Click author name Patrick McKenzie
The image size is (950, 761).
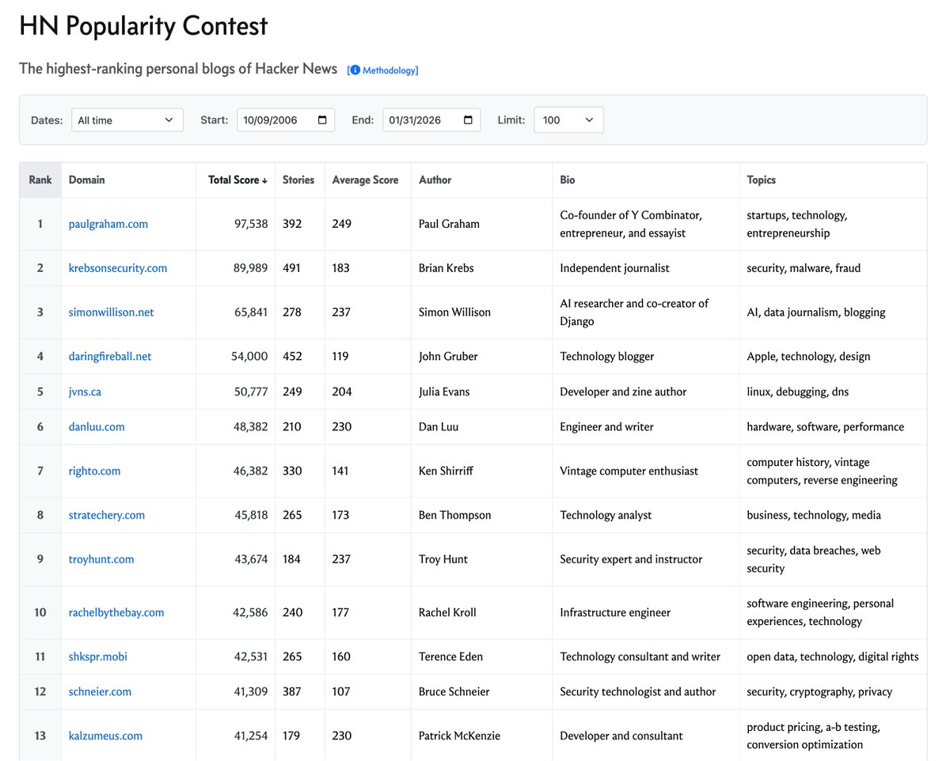coord(459,736)
